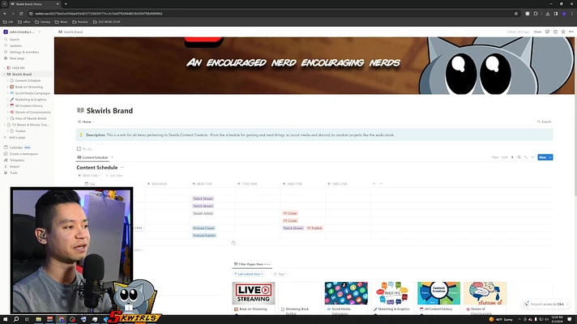Bookmark this tab with the star icon
577x324 pixels.
point(516,14)
